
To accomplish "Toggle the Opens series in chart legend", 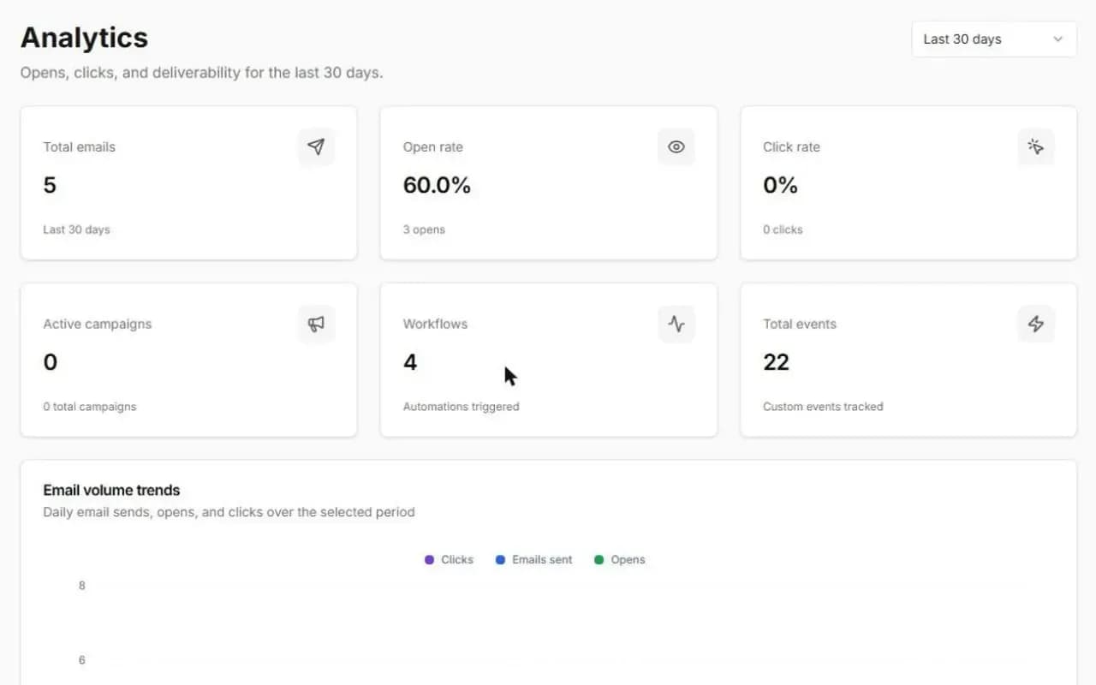I will [x=620, y=560].
